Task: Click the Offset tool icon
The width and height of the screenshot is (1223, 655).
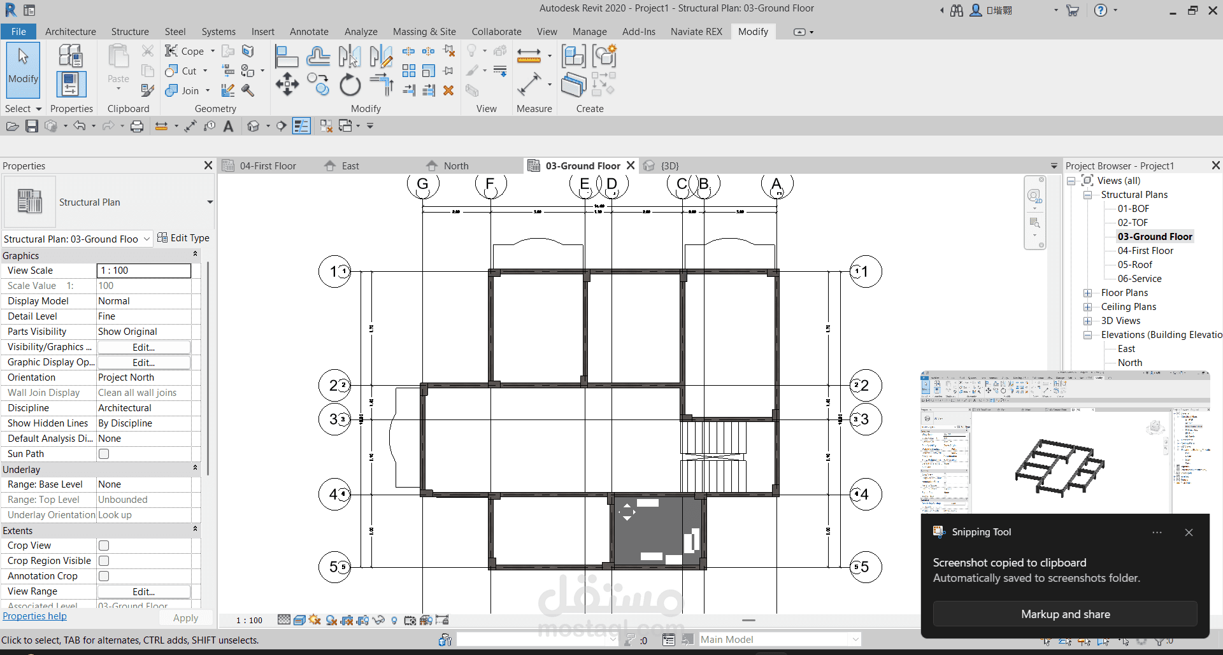Action: (318, 57)
